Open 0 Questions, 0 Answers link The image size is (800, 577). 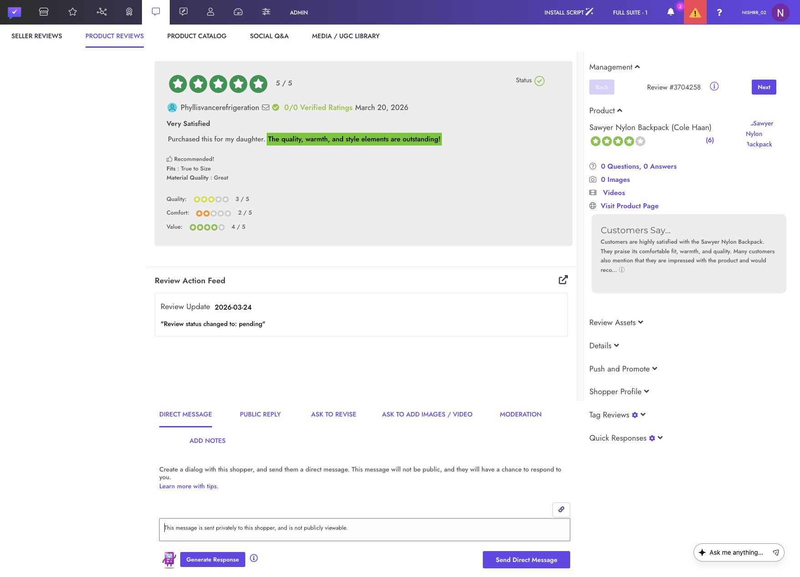pyautogui.click(x=638, y=166)
